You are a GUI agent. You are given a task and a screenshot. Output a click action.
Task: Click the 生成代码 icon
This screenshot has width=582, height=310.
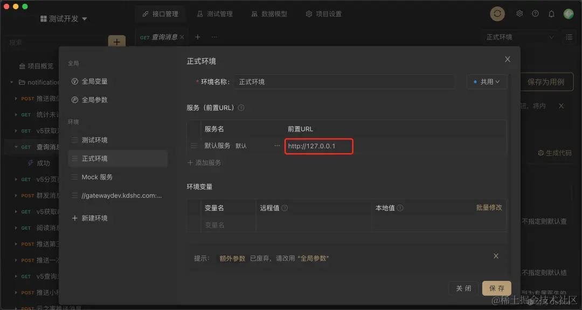[541, 153]
